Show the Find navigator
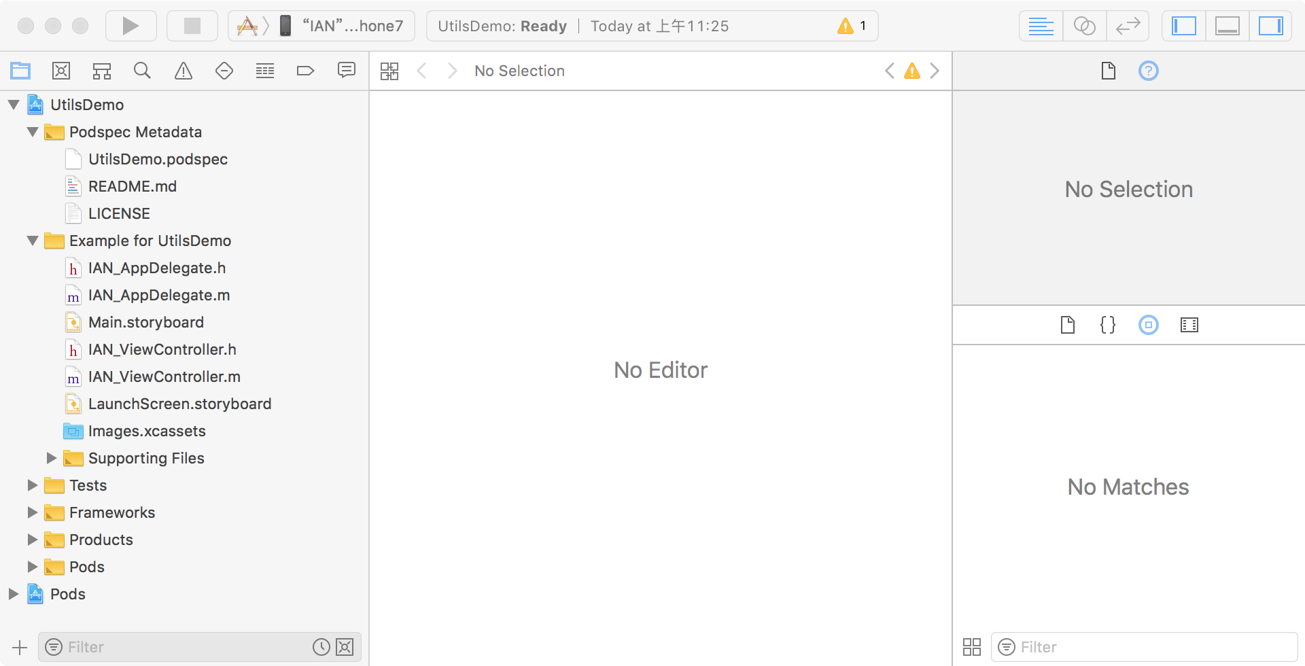The height and width of the screenshot is (666, 1305). (142, 71)
